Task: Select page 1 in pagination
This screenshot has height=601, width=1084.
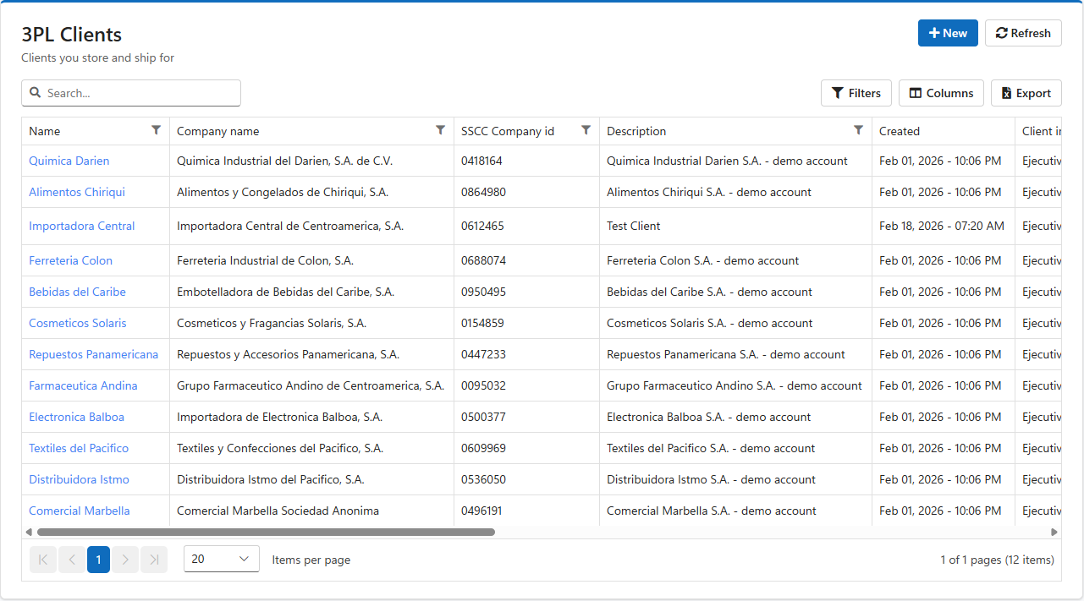Action: tap(98, 560)
